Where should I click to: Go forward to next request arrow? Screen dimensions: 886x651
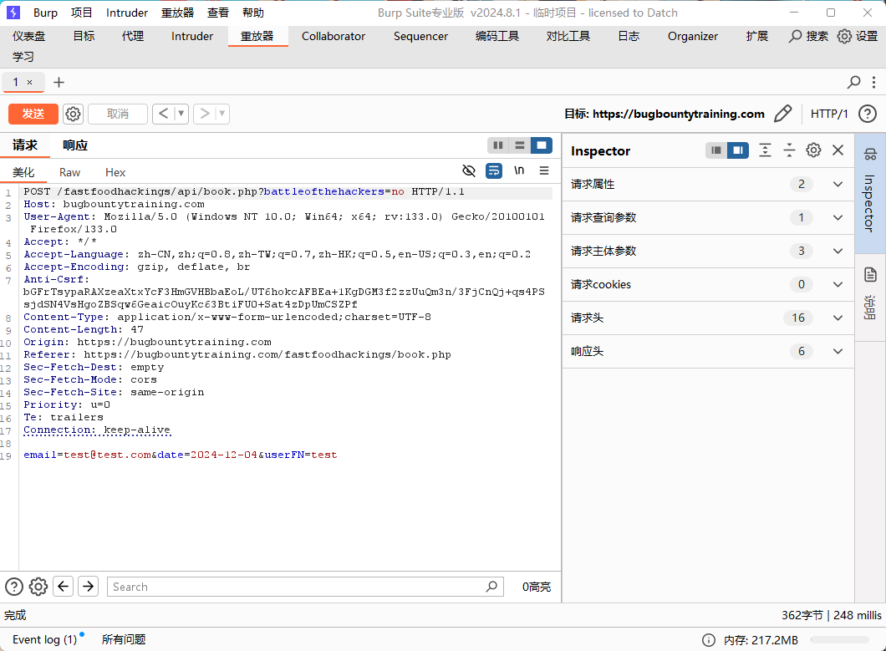point(205,114)
